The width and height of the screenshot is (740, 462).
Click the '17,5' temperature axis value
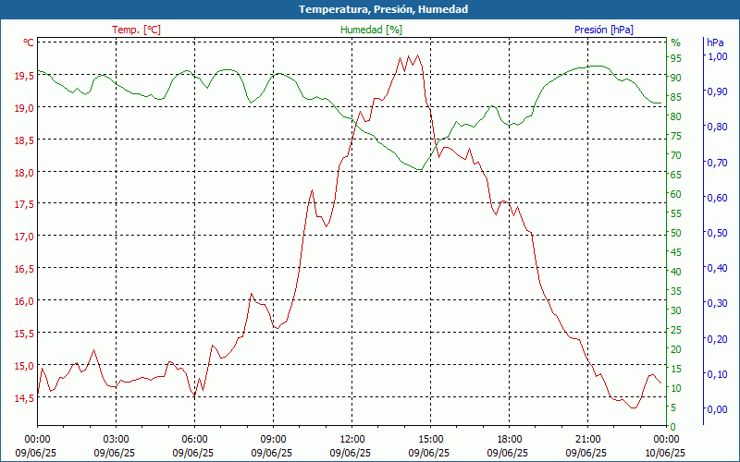click(x=25, y=204)
